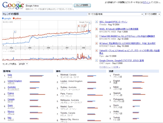The height and width of the screenshot is (123, 163).
Task: Open the login link at top right
Action: tap(146, 2)
